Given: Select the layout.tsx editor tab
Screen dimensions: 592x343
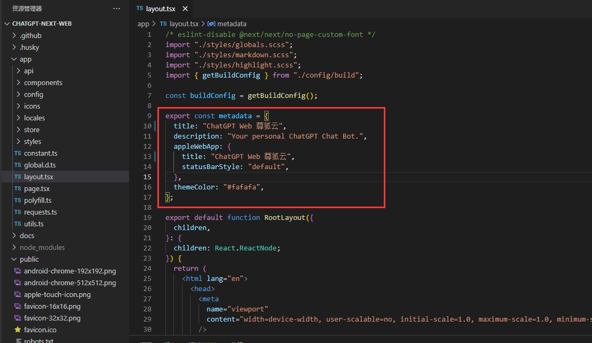Looking at the screenshot, I should [x=161, y=9].
